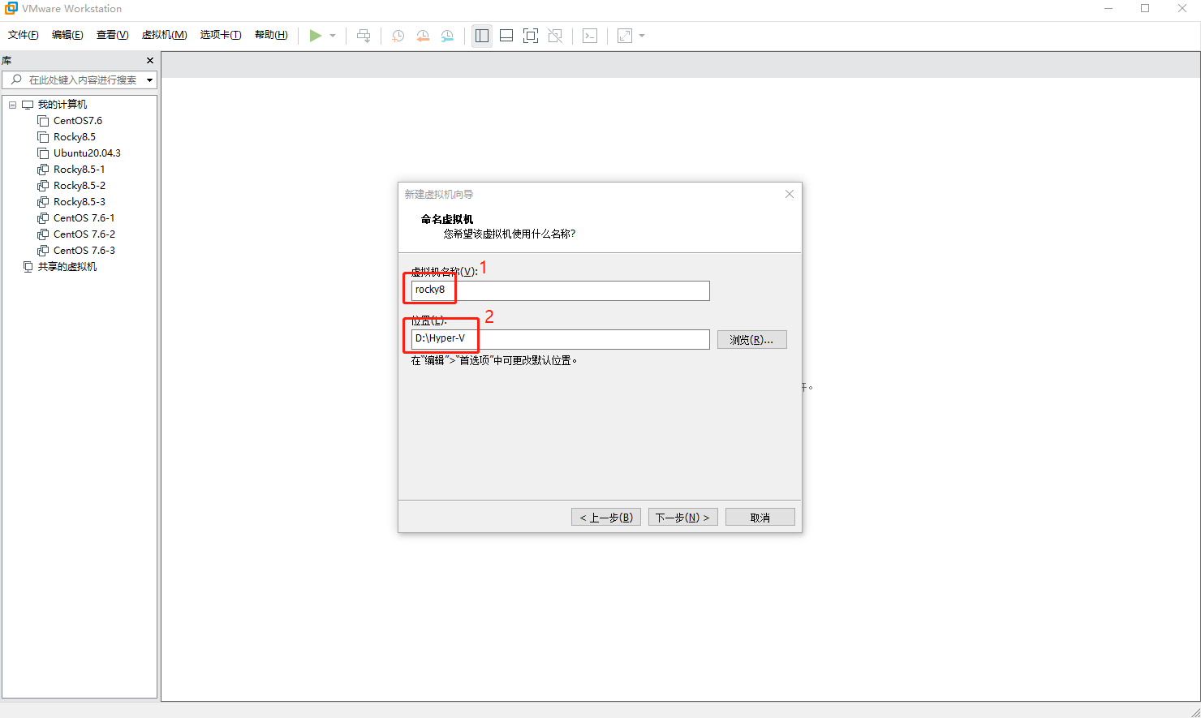This screenshot has width=1201, height=718.
Task: Open the 文件(F) menu
Action: [24, 35]
